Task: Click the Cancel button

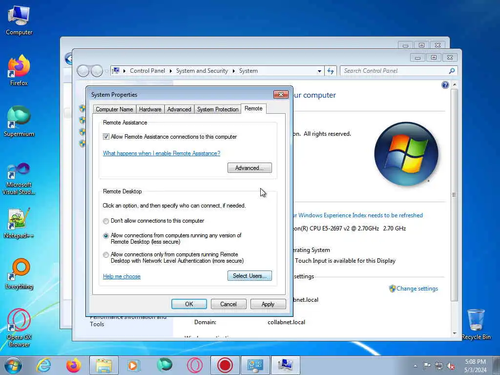Action: click(229, 304)
